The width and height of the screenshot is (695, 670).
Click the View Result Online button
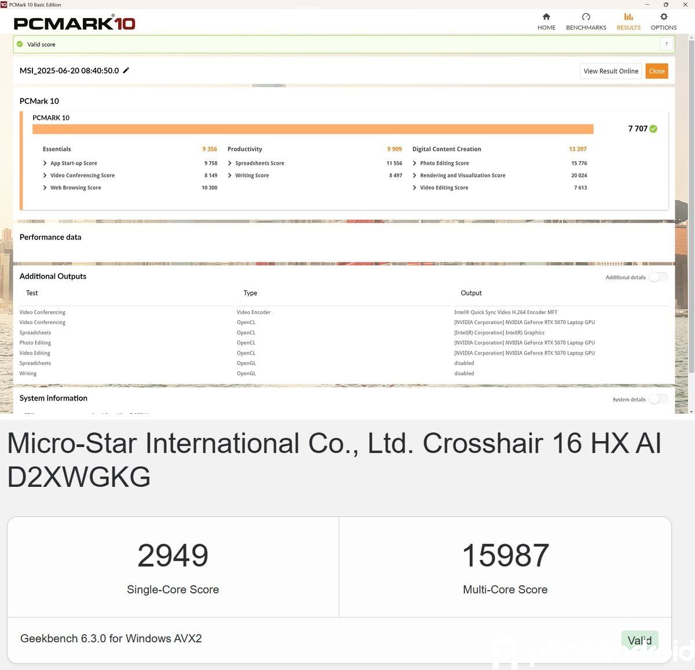point(611,71)
